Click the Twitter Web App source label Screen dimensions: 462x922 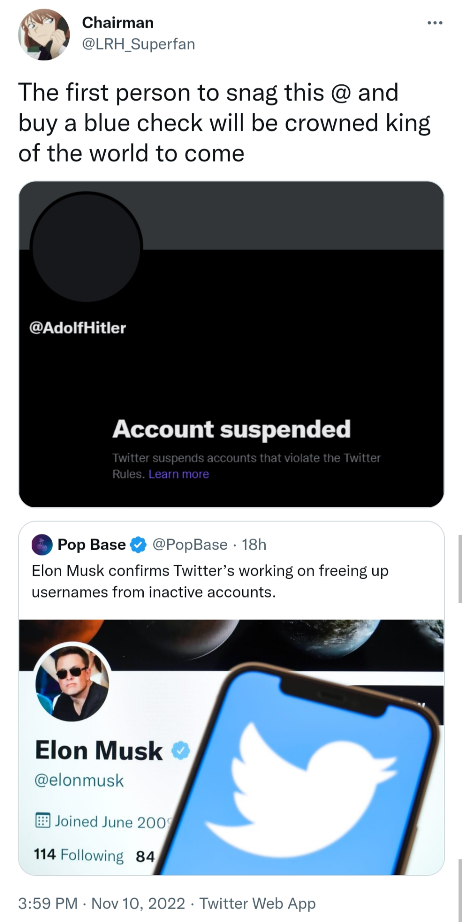pos(257,903)
